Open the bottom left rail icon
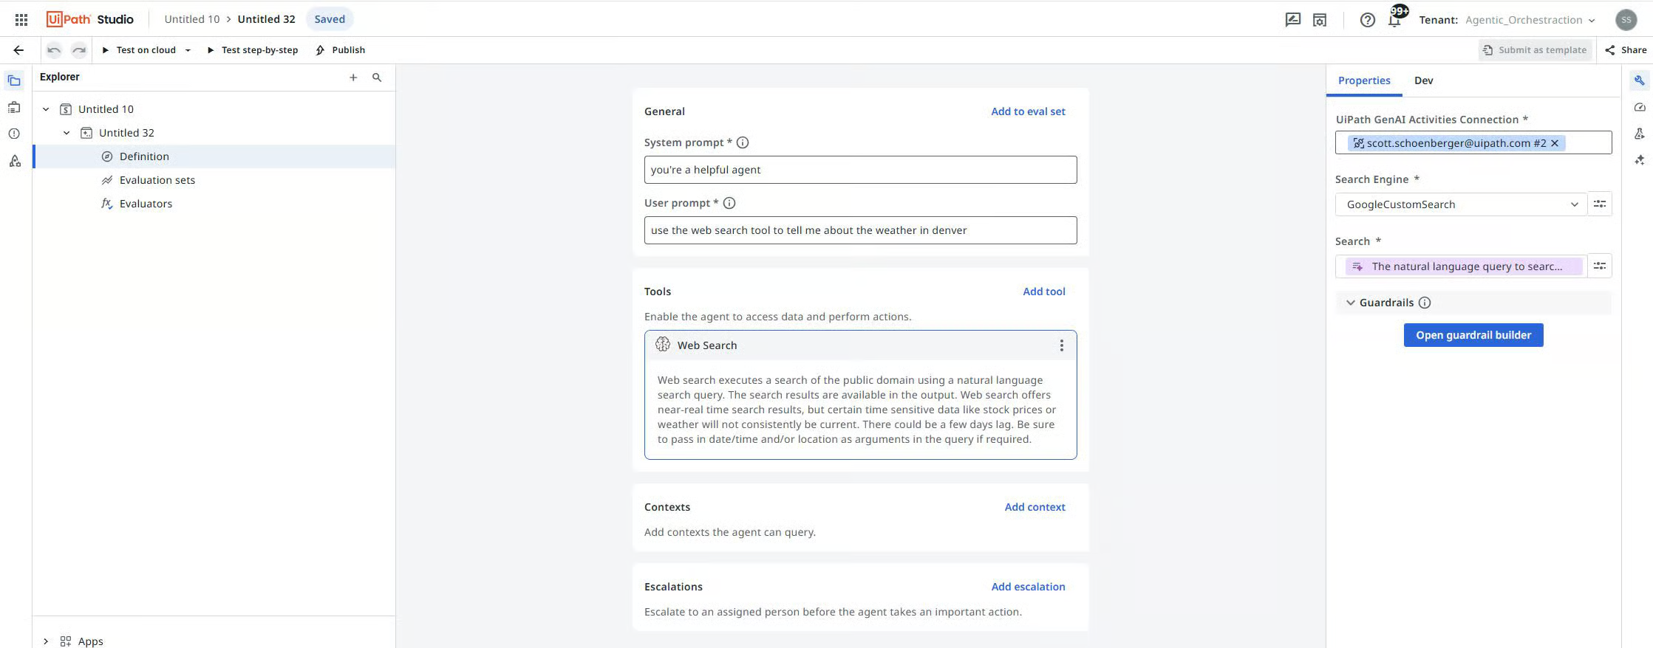Viewport: 1653px width, 648px height. pyautogui.click(x=14, y=162)
